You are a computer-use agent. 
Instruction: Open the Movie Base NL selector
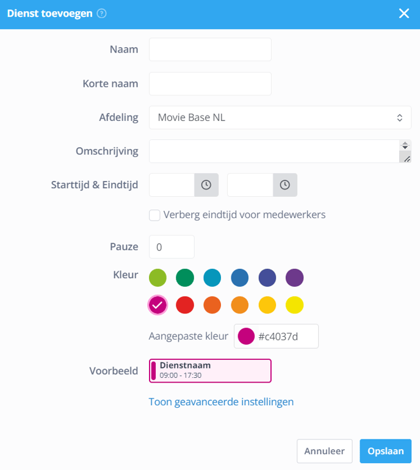(x=280, y=117)
